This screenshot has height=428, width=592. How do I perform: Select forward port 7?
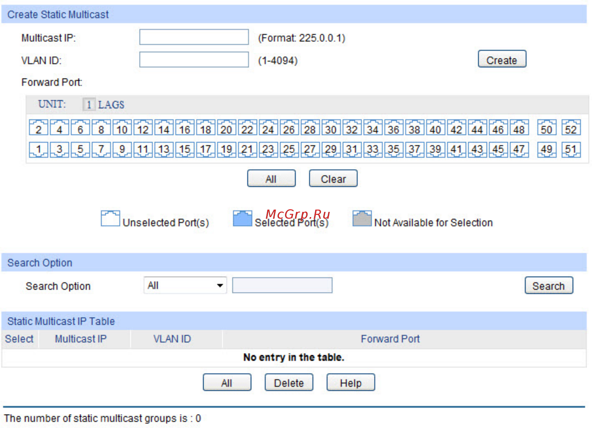click(101, 150)
